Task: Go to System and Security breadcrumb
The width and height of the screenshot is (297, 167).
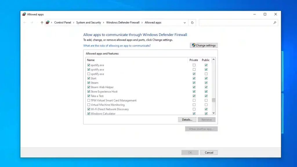Action: click(88, 23)
